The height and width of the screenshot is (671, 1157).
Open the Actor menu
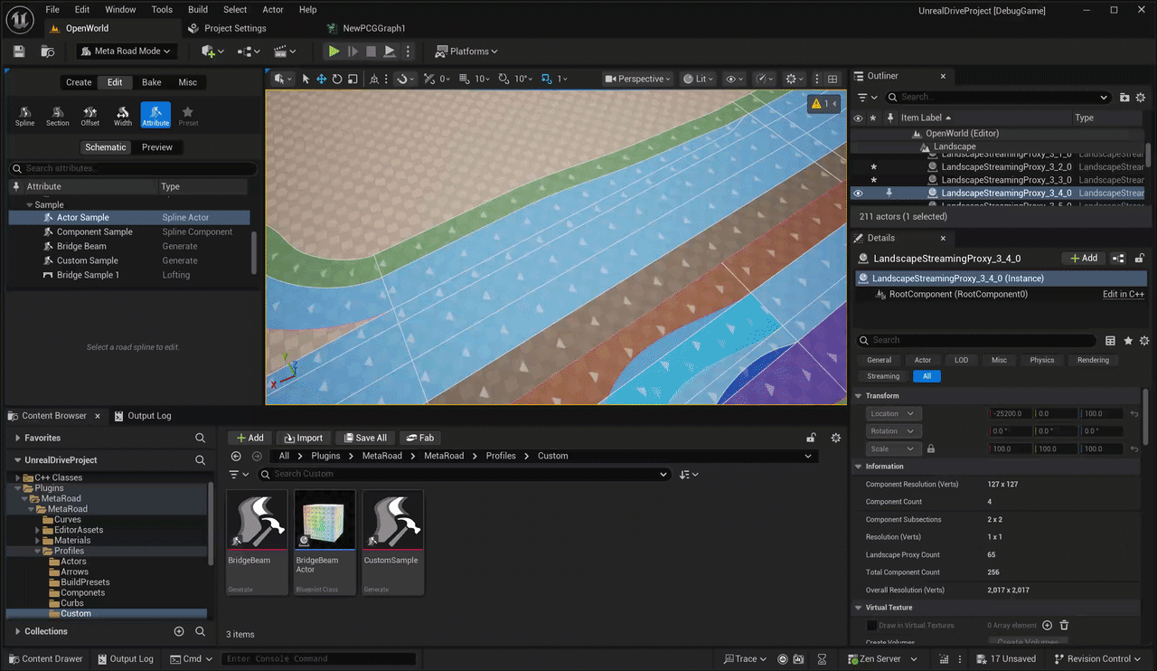click(273, 9)
